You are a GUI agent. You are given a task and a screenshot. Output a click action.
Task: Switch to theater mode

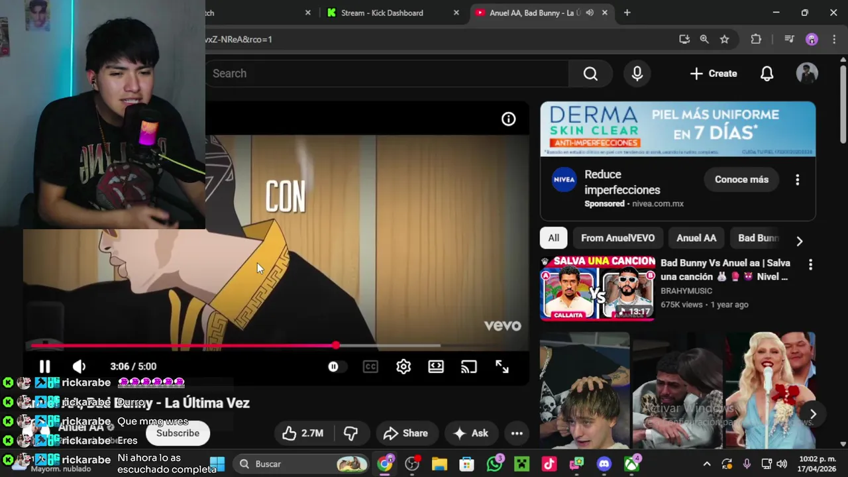coord(436,366)
